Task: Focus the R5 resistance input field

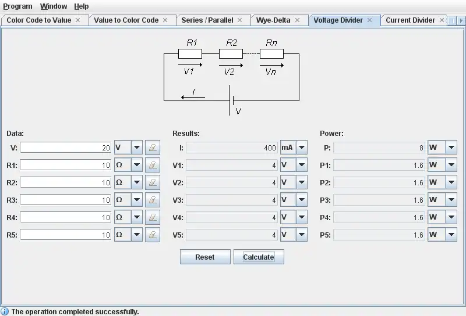Action: (66, 235)
